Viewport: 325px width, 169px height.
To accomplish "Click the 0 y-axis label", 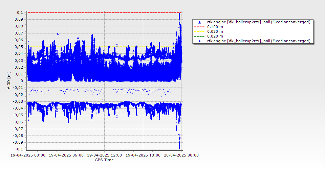I will [x=22, y=81].
